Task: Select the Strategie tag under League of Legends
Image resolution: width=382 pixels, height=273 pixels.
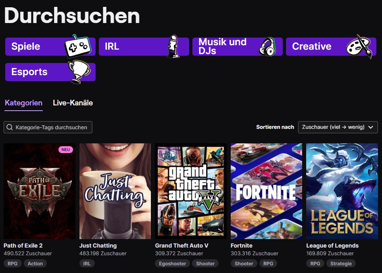Action: tap(341, 263)
